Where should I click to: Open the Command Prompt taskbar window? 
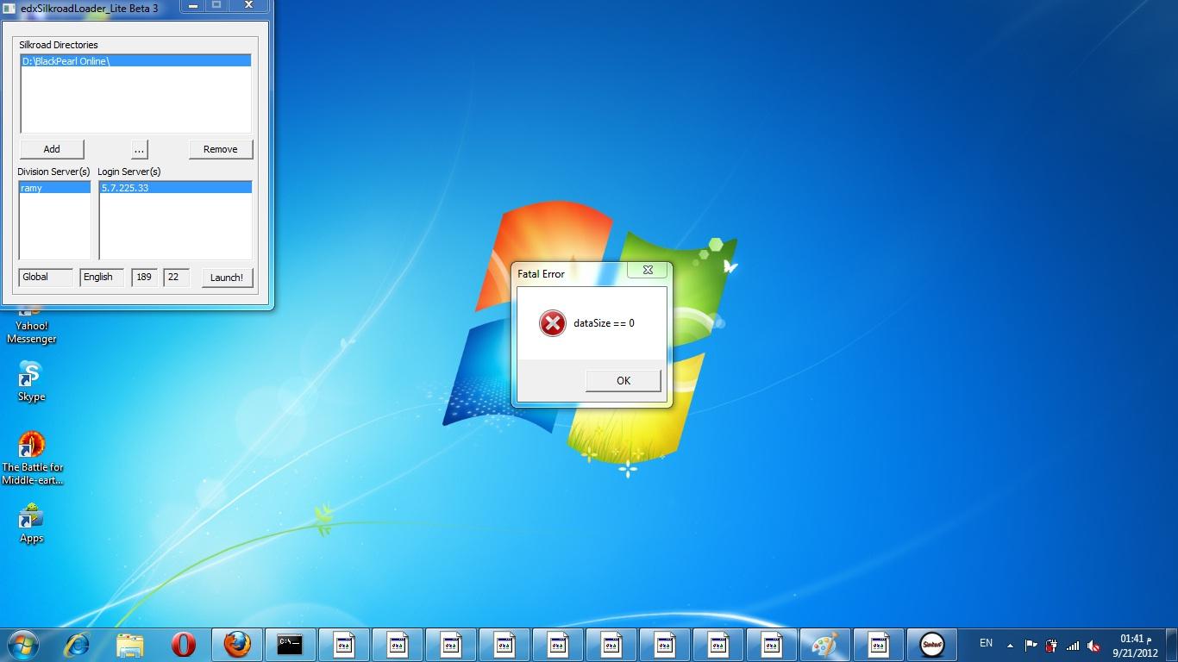tap(290, 644)
